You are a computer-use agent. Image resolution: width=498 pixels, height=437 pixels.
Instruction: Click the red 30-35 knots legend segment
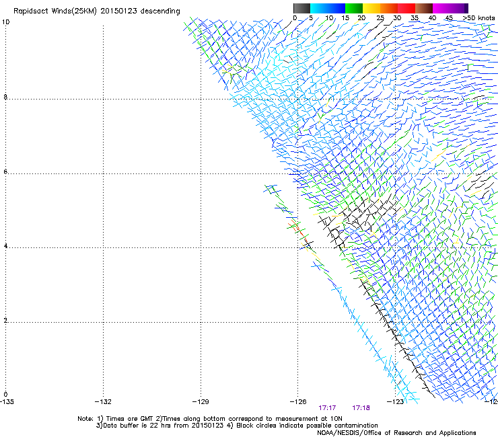pos(406,8)
